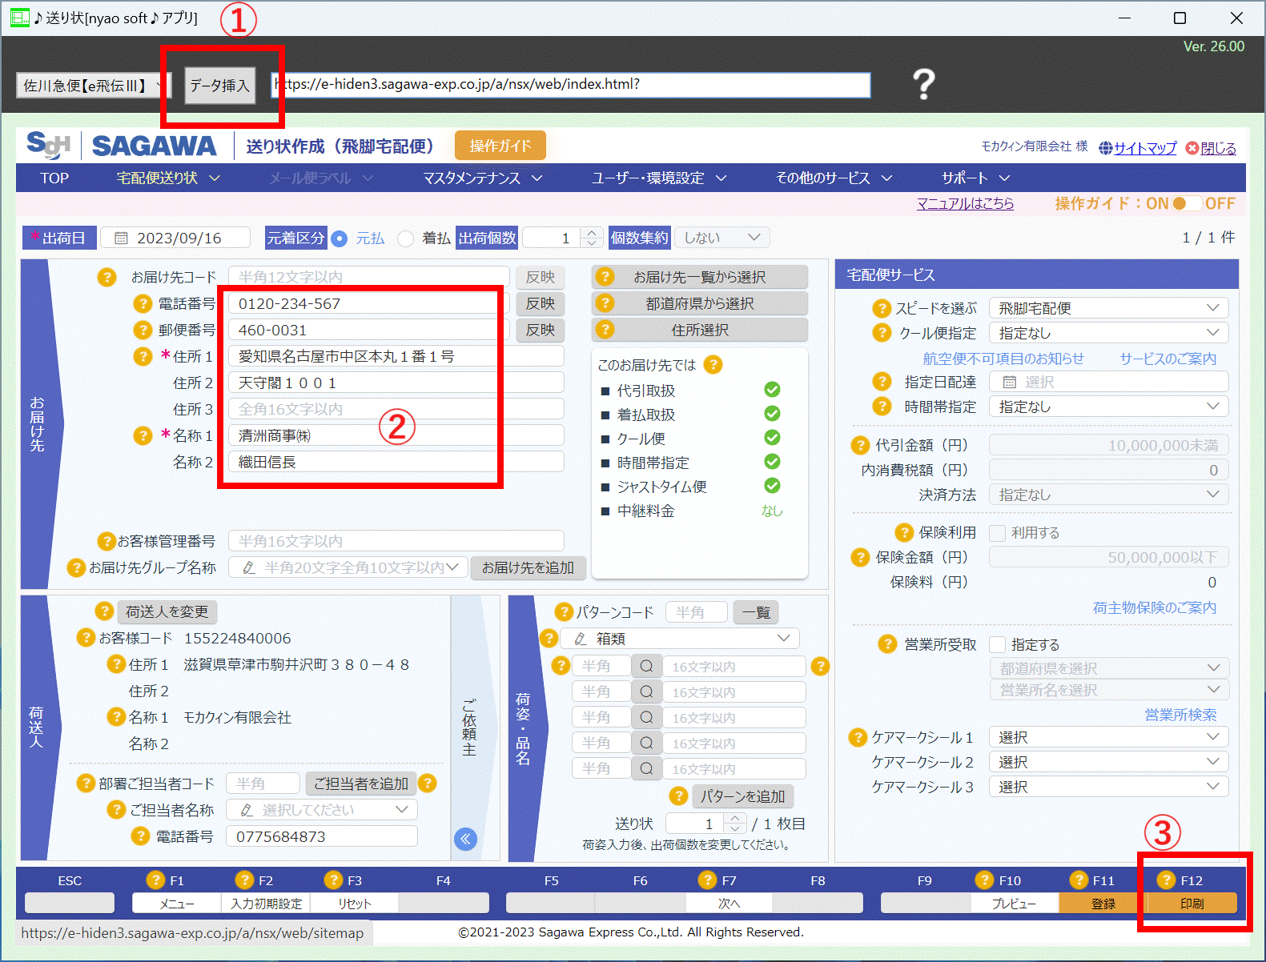Click the blue collapse arrow in ご依頼主 panel
Screen dimensions: 1266x962
point(465,839)
